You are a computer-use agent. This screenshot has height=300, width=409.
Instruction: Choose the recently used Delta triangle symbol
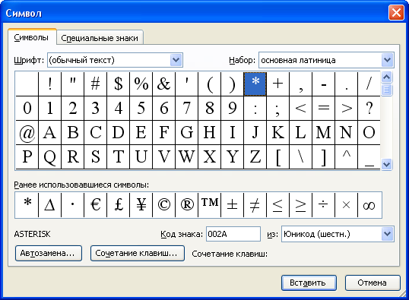50,205
